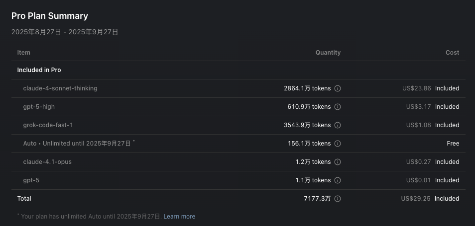This screenshot has width=475, height=226.
Task: Click the Item column header
Action: click(23, 53)
